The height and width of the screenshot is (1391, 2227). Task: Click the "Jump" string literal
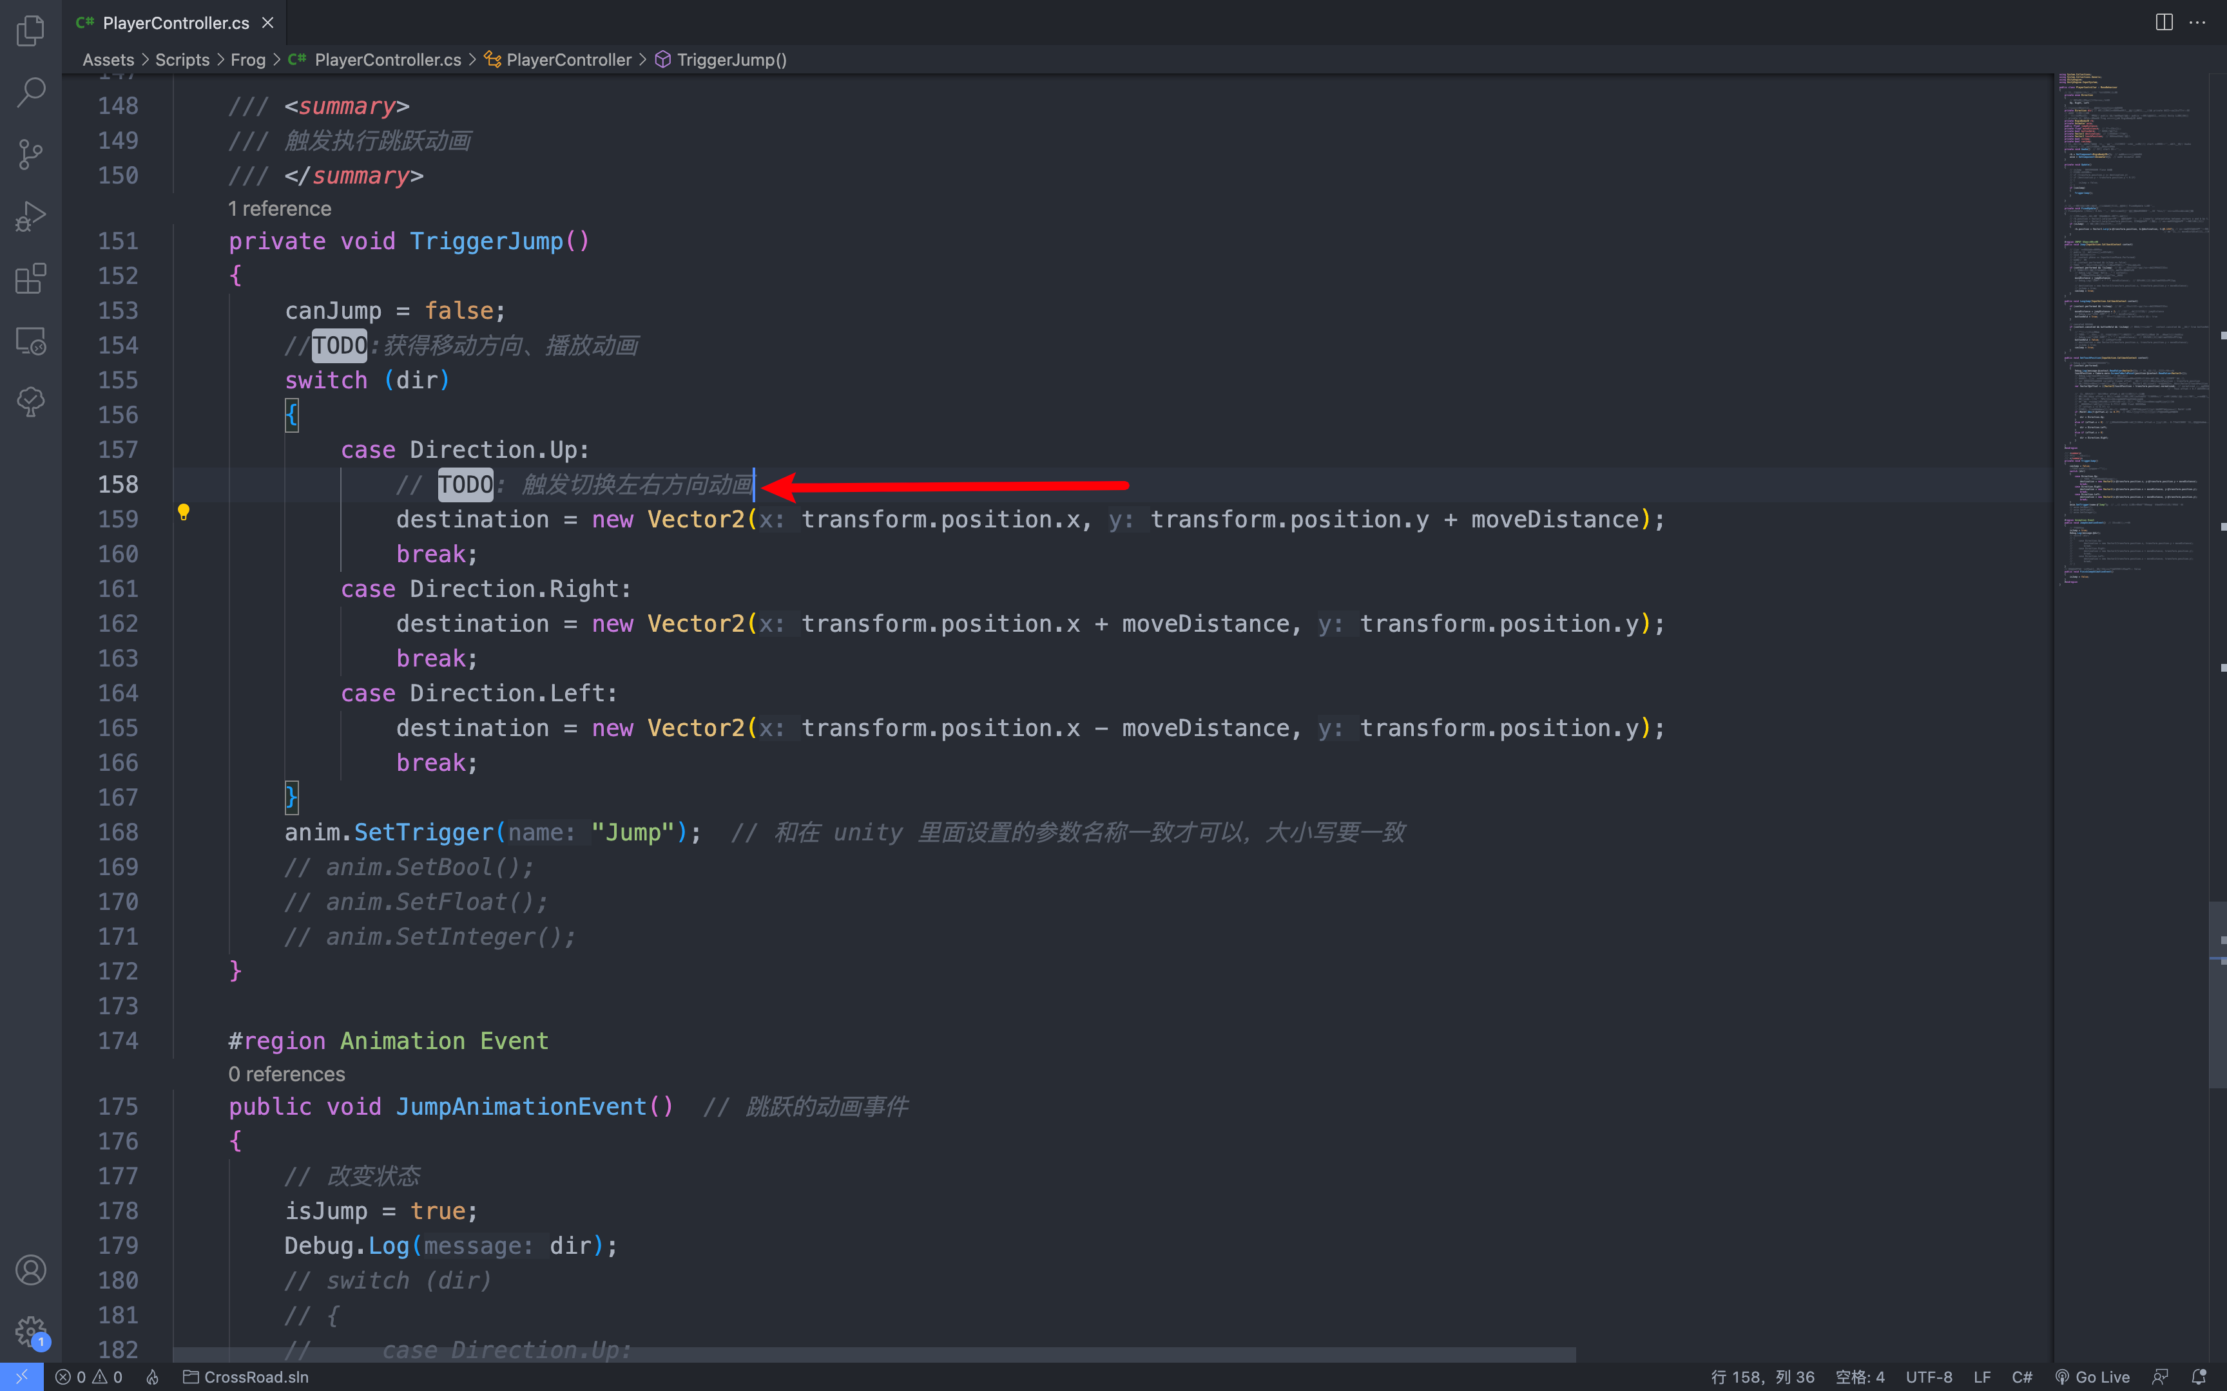(x=633, y=833)
